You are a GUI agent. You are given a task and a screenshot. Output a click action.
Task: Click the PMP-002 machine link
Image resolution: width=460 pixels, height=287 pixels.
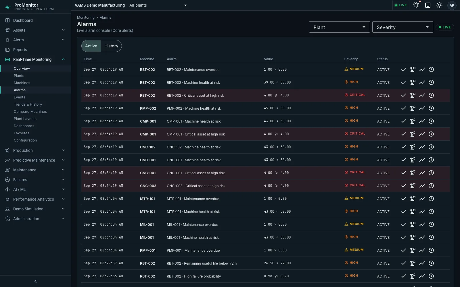[148, 108]
